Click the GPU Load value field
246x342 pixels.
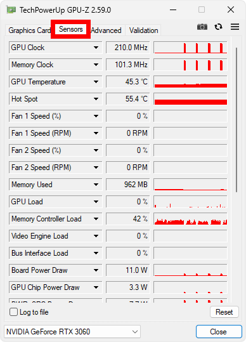point(128,202)
